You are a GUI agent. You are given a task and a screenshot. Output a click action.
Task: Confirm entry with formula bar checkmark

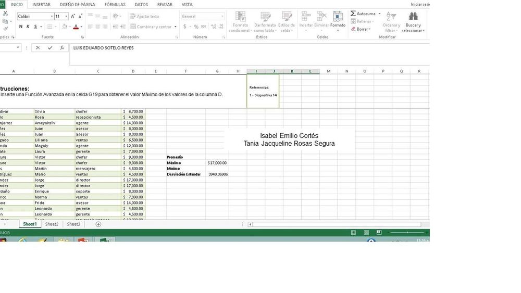tap(50, 48)
